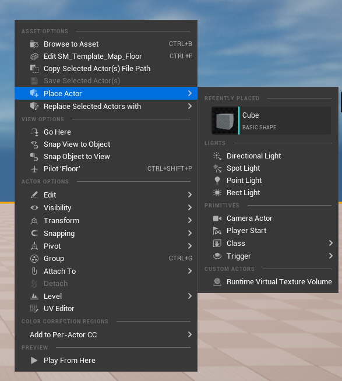Click the Pilot 'Floor' airplane icon
The image size is (342, 381).
pyautogui.click(x=34, y=169)
